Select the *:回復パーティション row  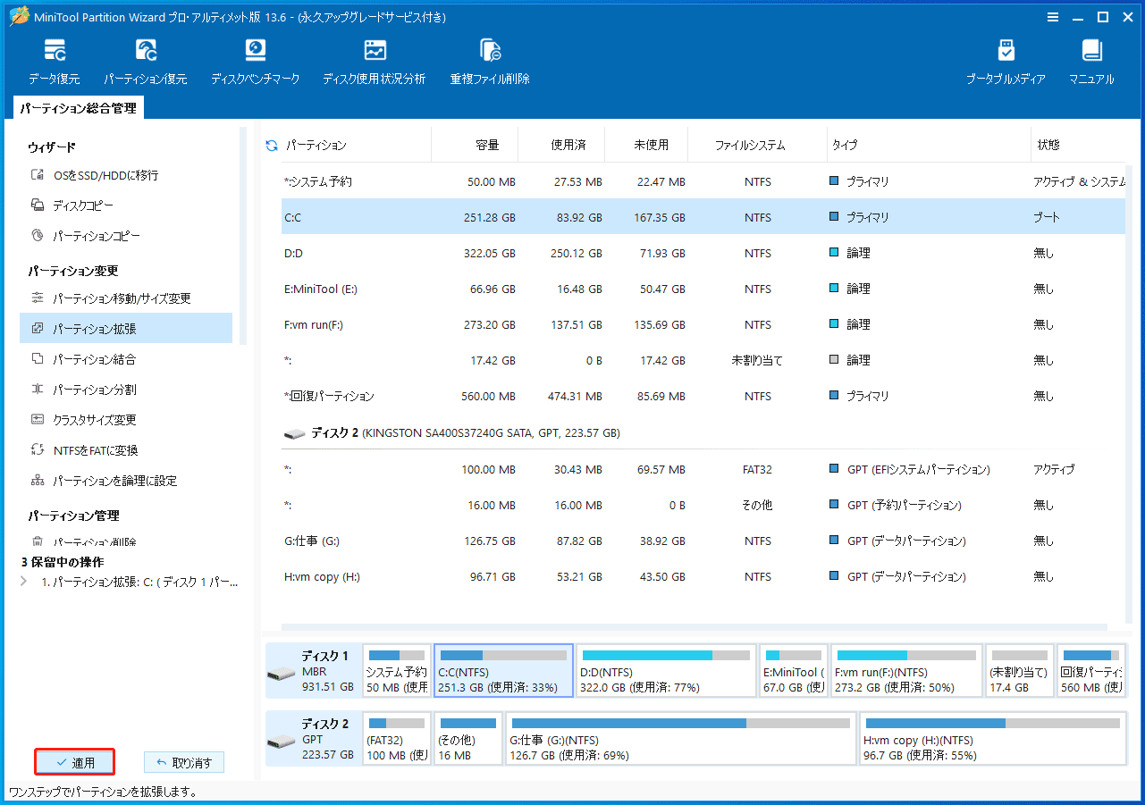703,396
